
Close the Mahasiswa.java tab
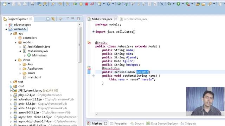tap(115, 19)
